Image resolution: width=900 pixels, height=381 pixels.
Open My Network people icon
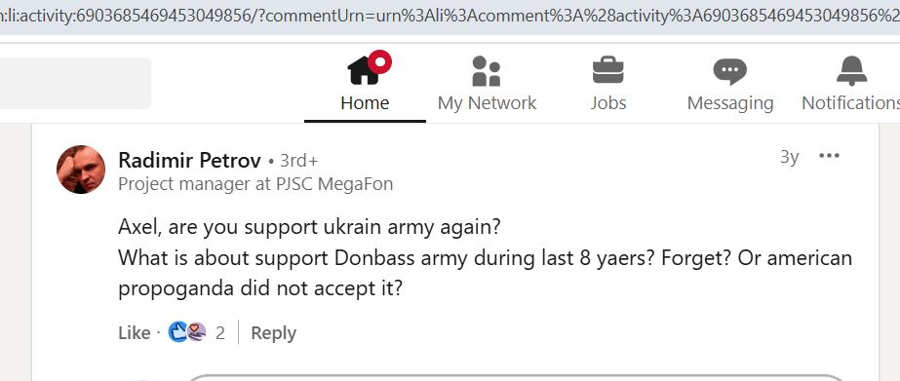(x=487, y=70)
